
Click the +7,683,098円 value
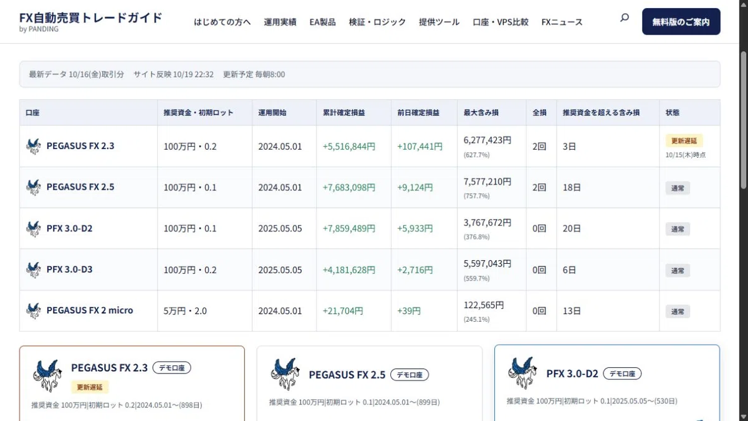pos(349,188)
